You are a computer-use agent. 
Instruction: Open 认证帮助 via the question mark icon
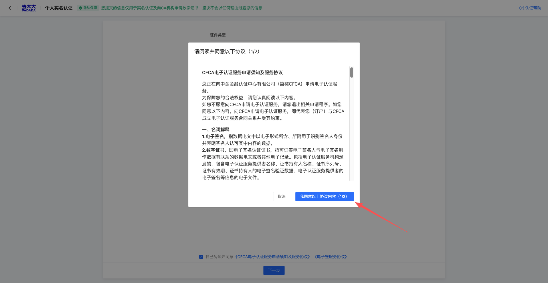(x=521, y=8)
